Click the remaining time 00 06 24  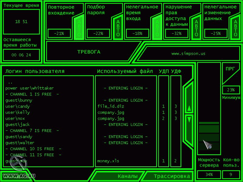pos(21,55)
